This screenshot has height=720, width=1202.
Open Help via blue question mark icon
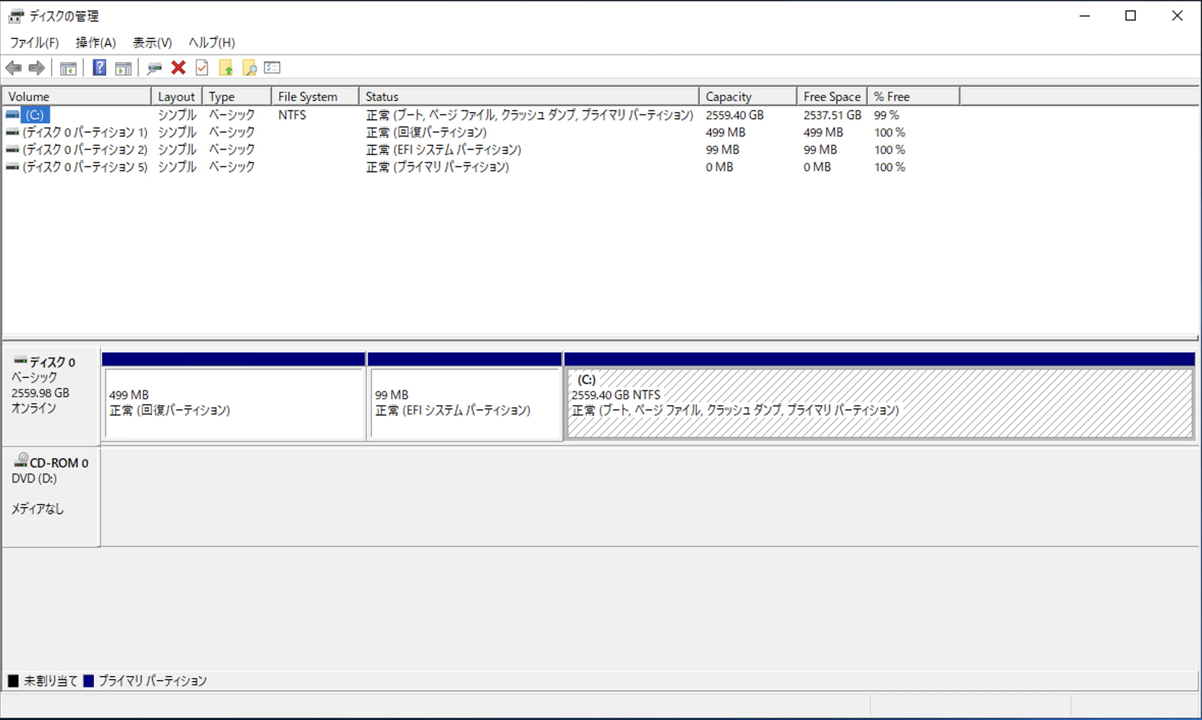tap(99, 67)
